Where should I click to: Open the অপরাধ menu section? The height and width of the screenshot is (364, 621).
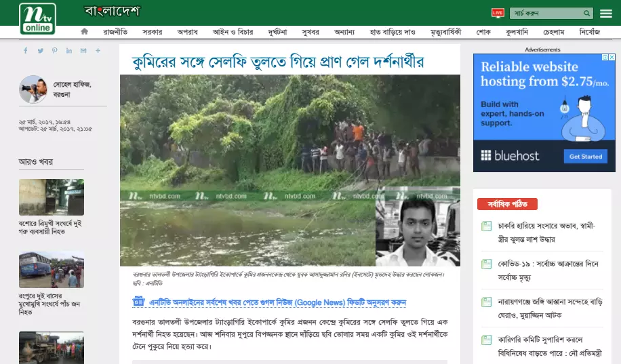[x=187, y=32]
